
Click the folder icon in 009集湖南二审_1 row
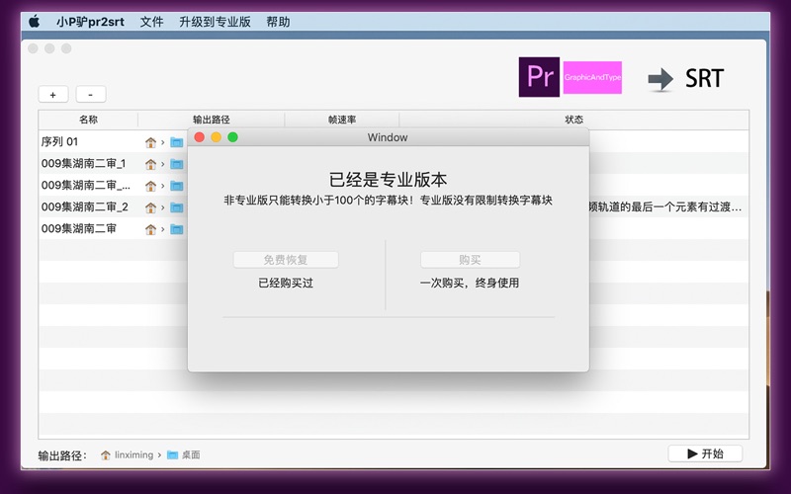(x=177, y=164)
